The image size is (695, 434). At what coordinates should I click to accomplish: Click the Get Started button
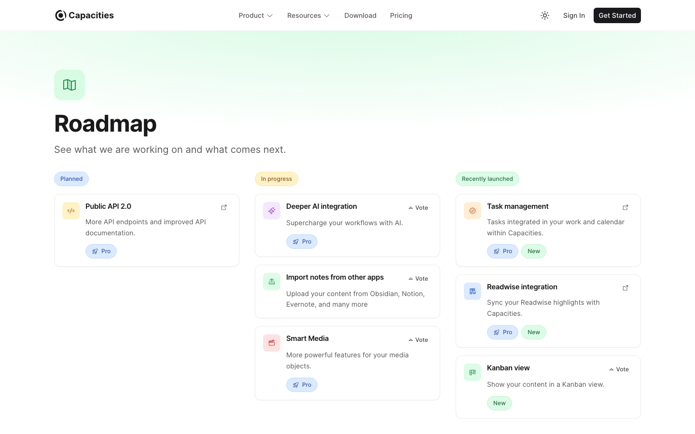click(x=617, y=15)
